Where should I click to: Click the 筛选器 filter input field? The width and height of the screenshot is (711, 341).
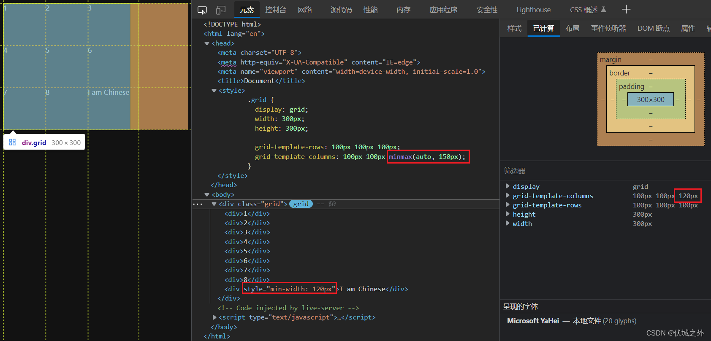pyautogui.click(x=605, y=171)
